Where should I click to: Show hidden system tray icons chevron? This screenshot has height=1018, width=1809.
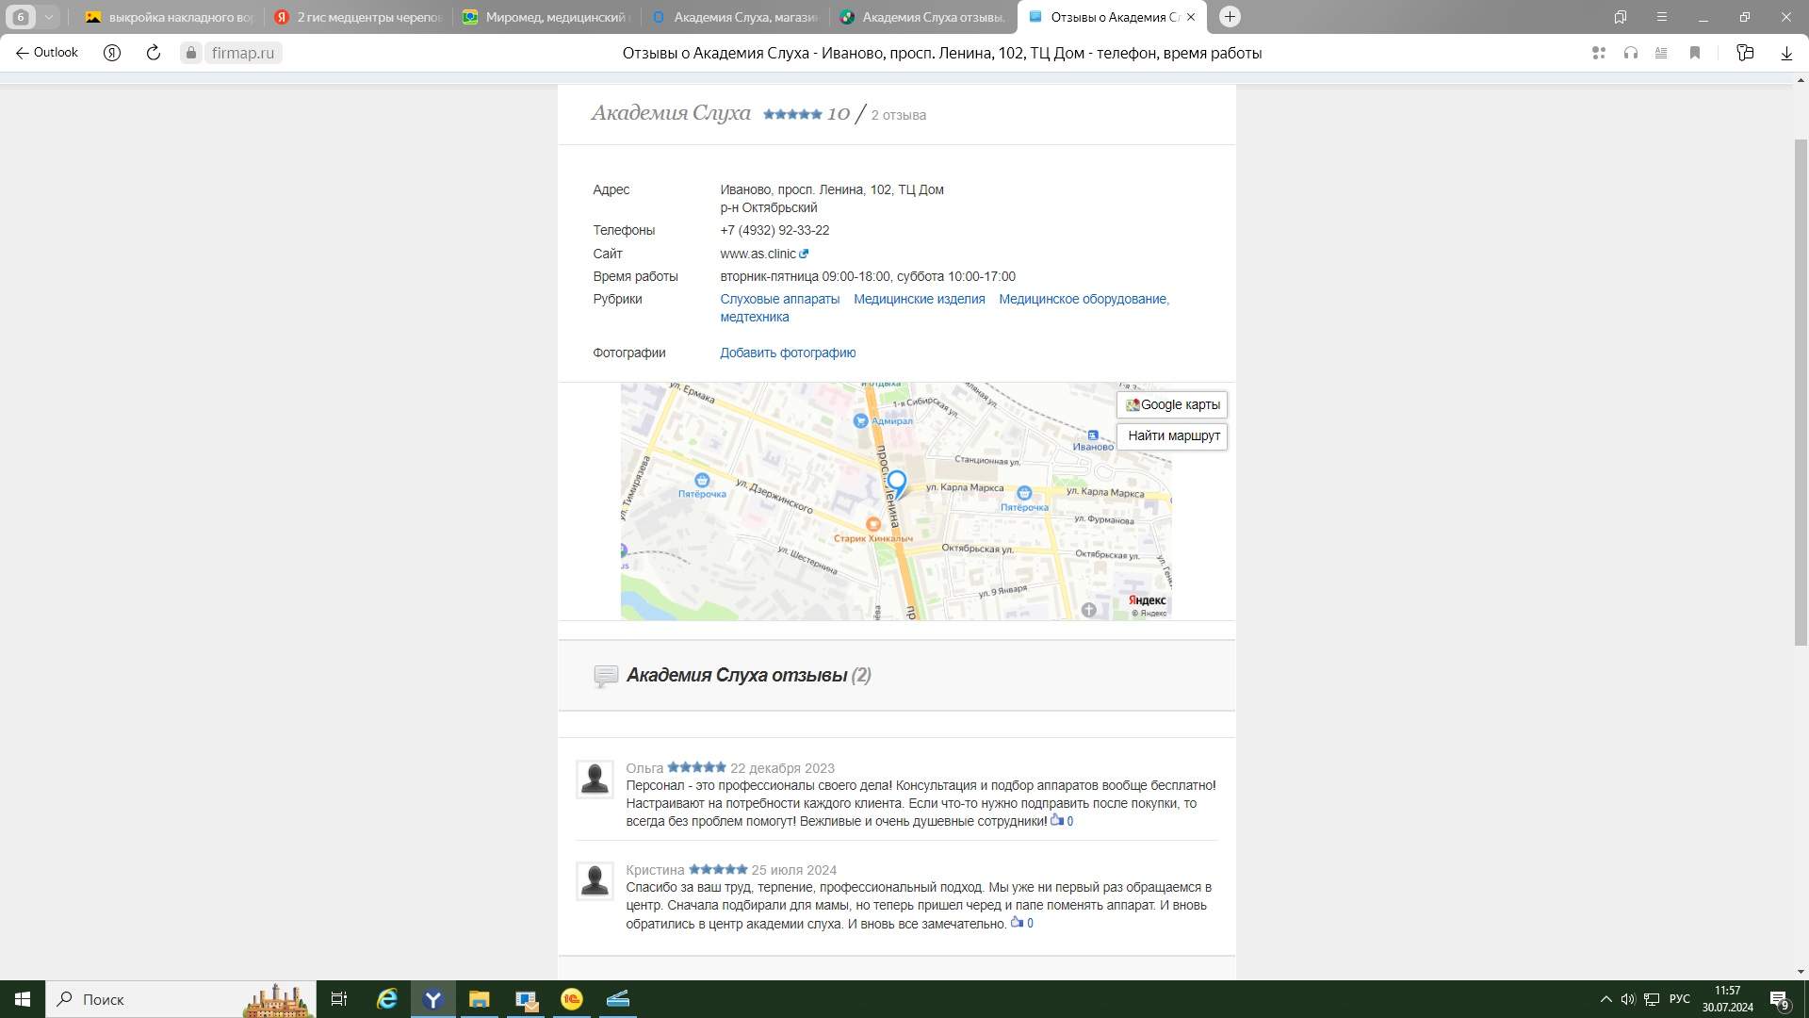[x=1605, y=999]
